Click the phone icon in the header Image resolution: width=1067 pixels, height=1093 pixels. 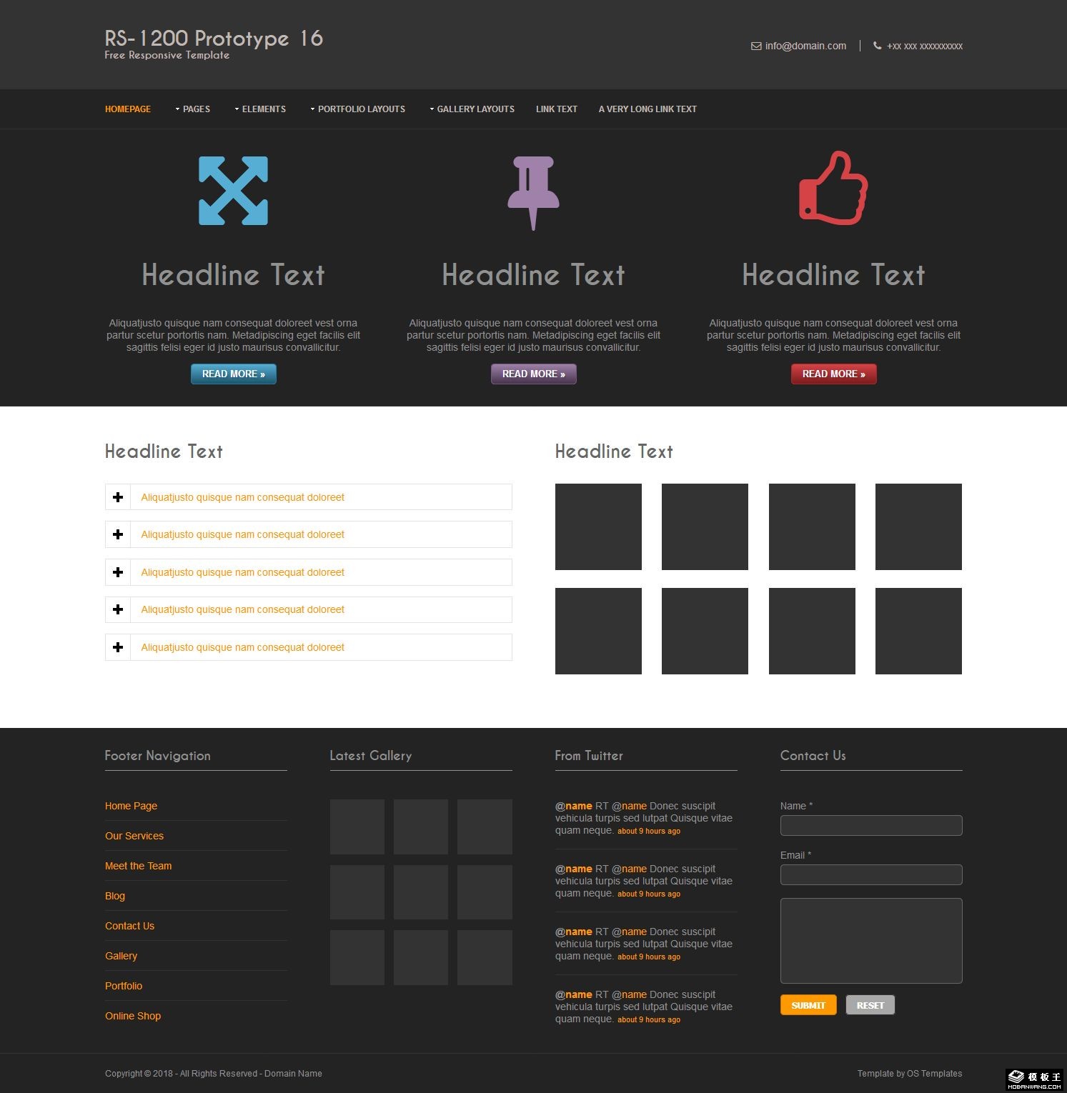click(877, 46)
